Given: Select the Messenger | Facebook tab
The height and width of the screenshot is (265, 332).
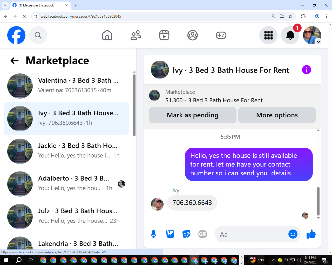Looking at the screenshot, I should click(40, 5).
